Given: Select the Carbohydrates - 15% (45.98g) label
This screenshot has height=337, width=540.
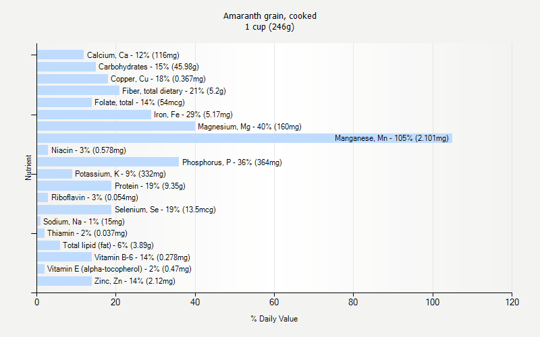Looking at the screenshot, I should pos(148,67).
